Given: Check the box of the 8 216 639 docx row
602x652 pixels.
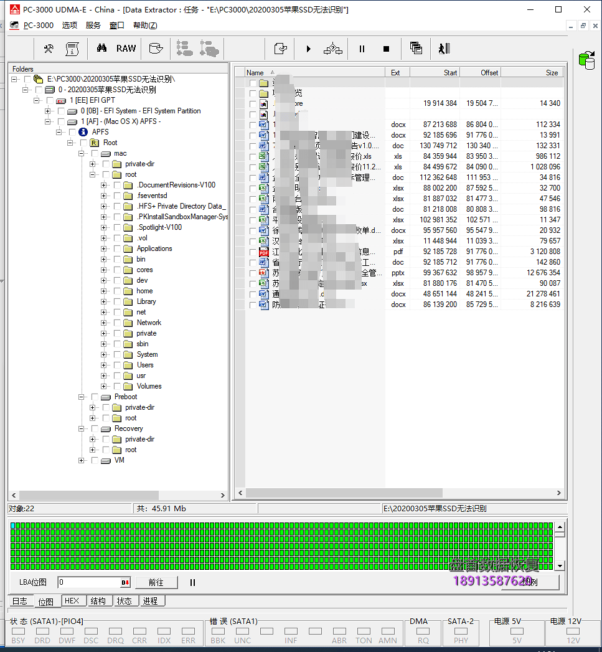Looking at the screenshot, I should click(253, 305).
